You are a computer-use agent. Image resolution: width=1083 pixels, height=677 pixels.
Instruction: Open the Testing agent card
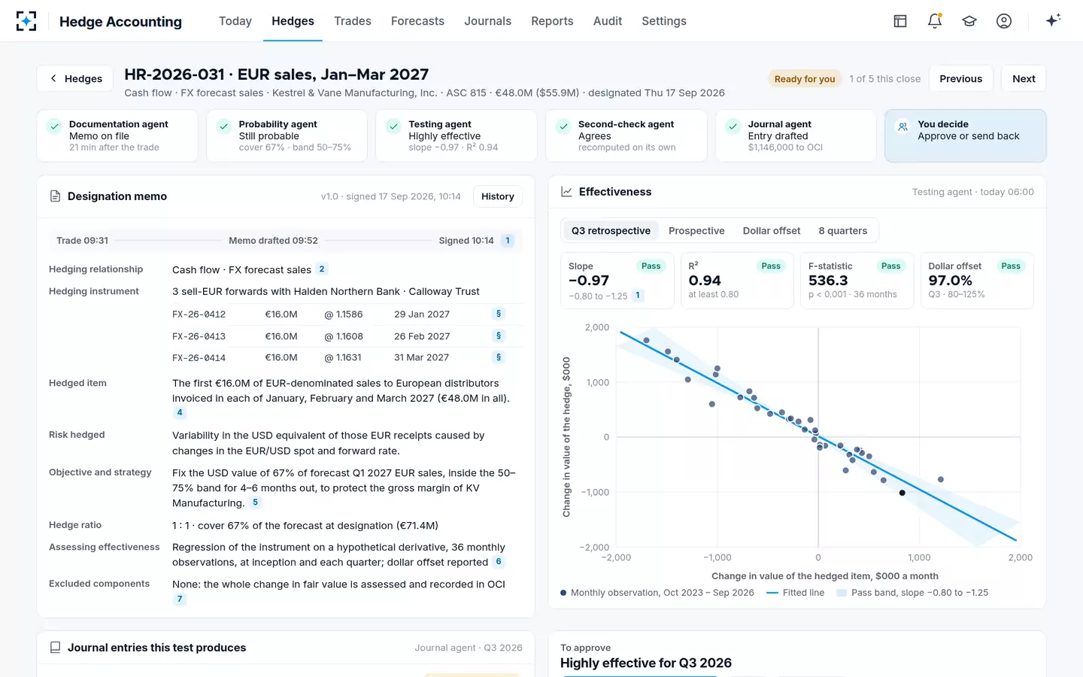[457, 135]
